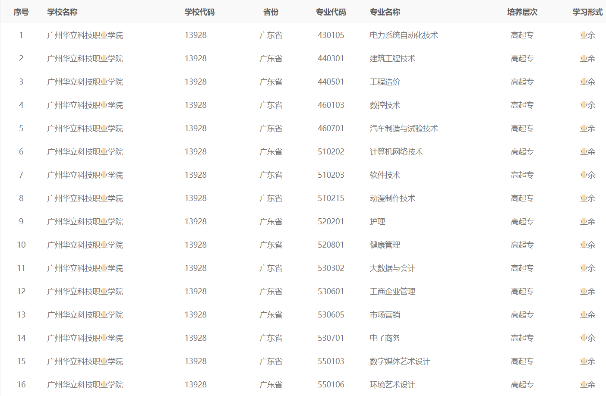This screenshot has height=396, width=606.
Task: Click major code 530605
Action: (331, 315)
